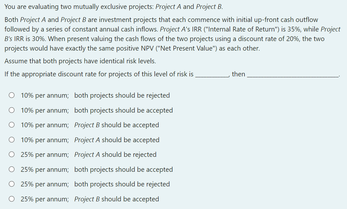
Task: Click the italic text 'Project B' in the title
Action: click(x=209, y=6)
